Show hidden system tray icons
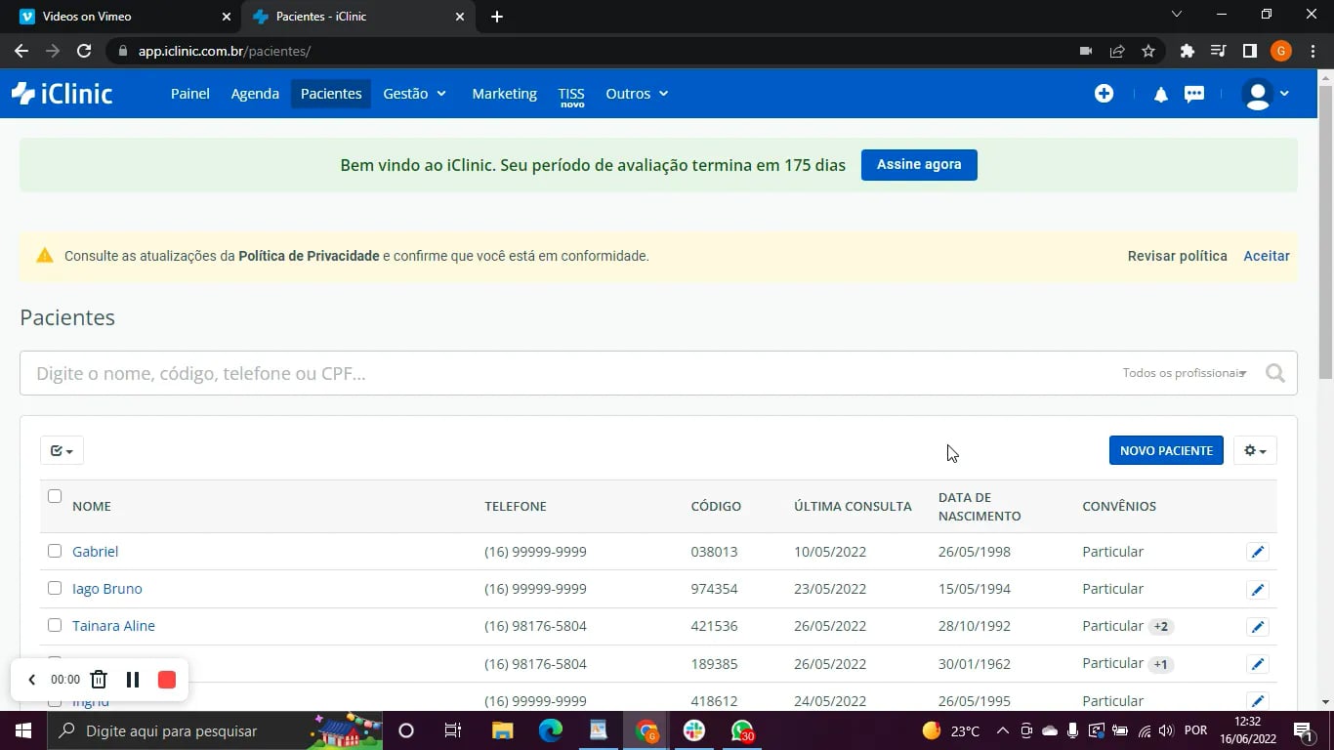Image resolution: width=1334 pixels, height=750 pixels. click(1002, 730)
